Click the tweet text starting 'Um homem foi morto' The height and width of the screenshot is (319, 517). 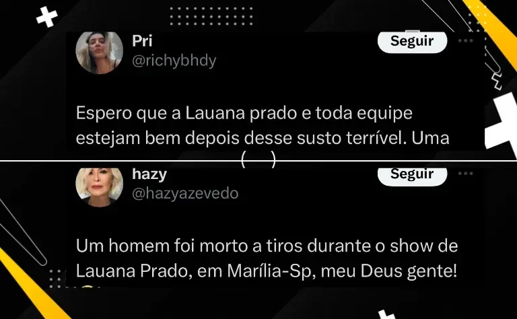click(267, 258)
